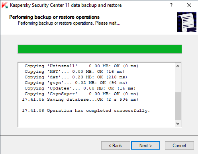Select the Copying 'dat' log entry
This screenshot has width=198, height=154.
(x=76, y=77)
